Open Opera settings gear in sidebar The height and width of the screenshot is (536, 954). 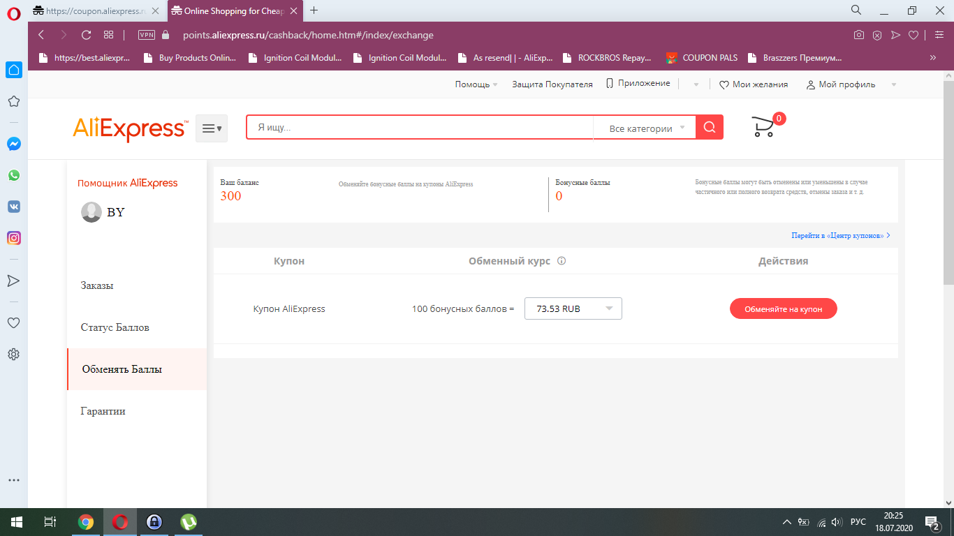pos(13,354)
